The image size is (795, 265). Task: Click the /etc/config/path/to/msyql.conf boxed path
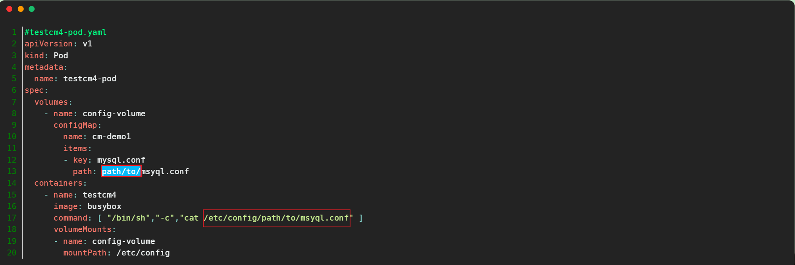point(277,218)
